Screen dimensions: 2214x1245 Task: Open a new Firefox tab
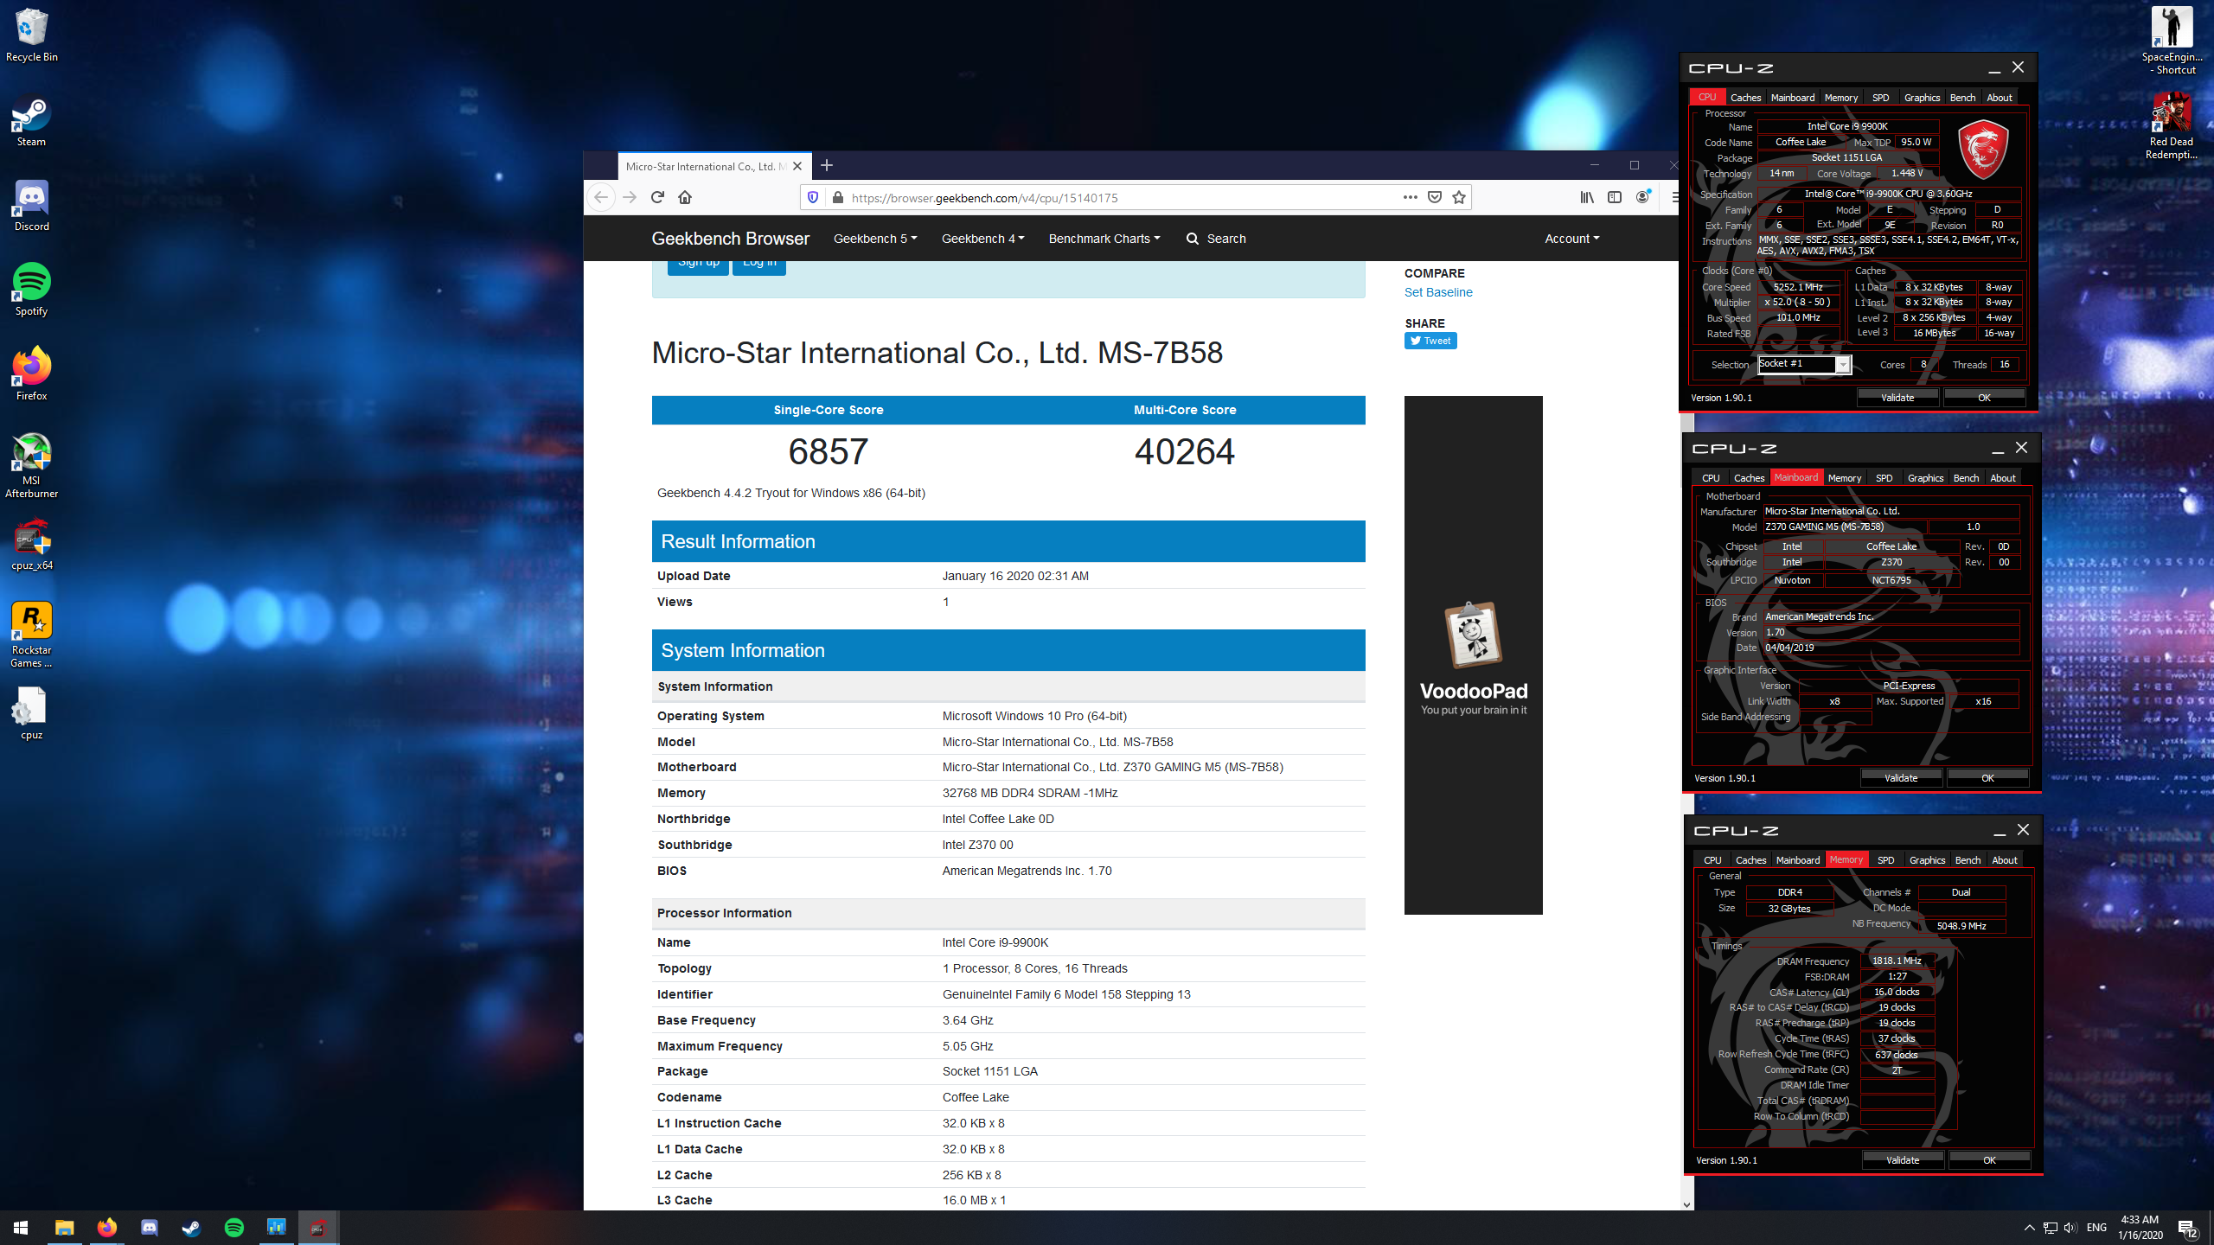point(827,165)
